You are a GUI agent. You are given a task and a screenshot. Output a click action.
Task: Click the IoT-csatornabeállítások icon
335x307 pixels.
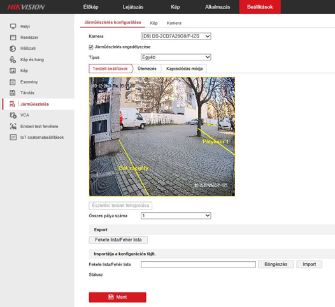tap(13, 137)
